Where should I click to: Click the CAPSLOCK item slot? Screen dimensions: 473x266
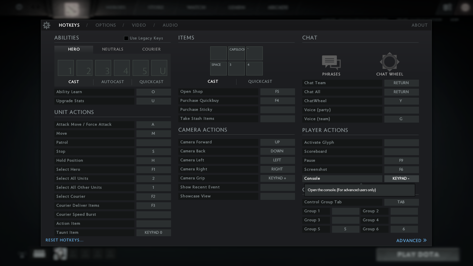[x=237, y=53]
